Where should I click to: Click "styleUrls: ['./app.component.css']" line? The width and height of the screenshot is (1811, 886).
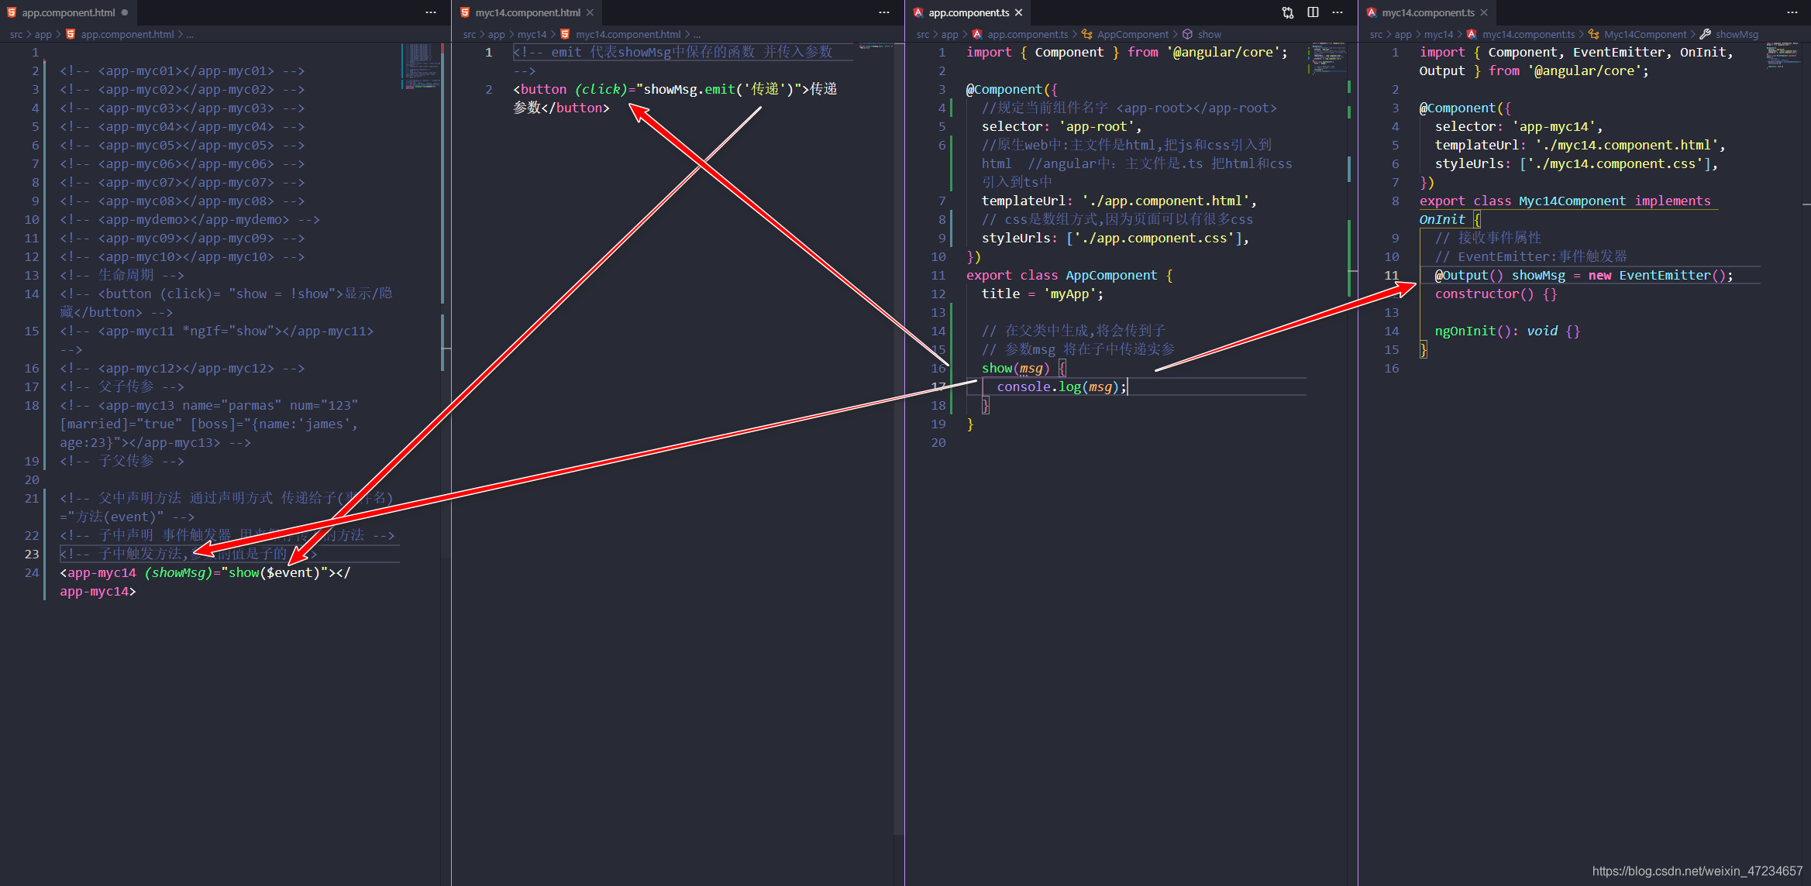(1115, 238)
